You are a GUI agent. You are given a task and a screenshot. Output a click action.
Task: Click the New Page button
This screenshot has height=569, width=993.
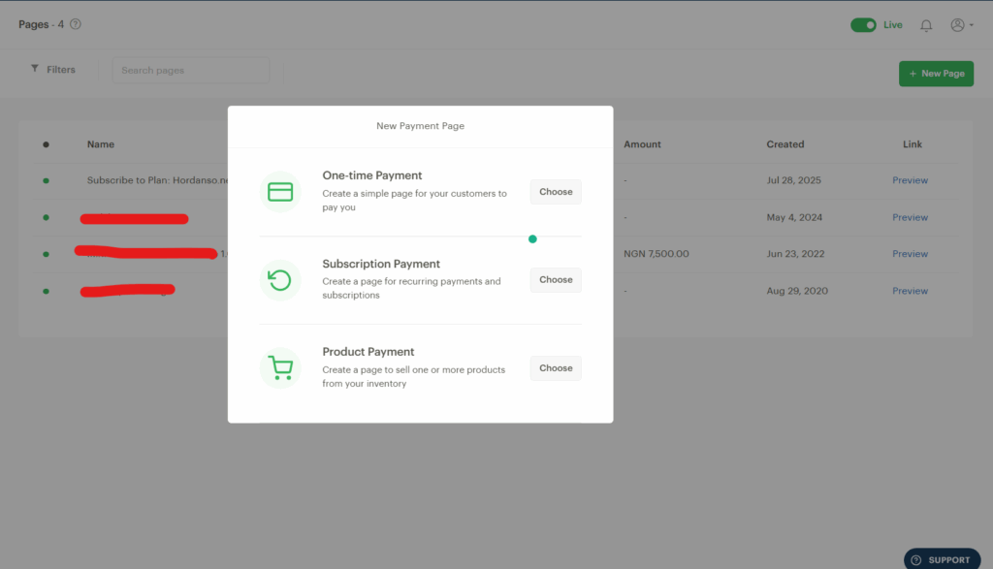(x=936, y=74)
